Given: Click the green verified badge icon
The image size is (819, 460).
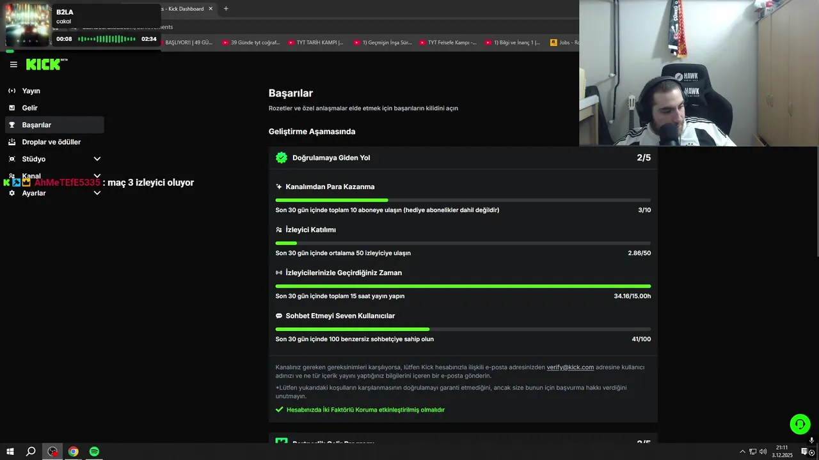Looking at the screenshot, I should pyautogui.click(x=282, y=158).
